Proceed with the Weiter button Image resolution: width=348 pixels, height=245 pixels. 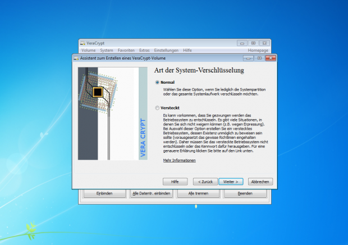tap(231, 182)
